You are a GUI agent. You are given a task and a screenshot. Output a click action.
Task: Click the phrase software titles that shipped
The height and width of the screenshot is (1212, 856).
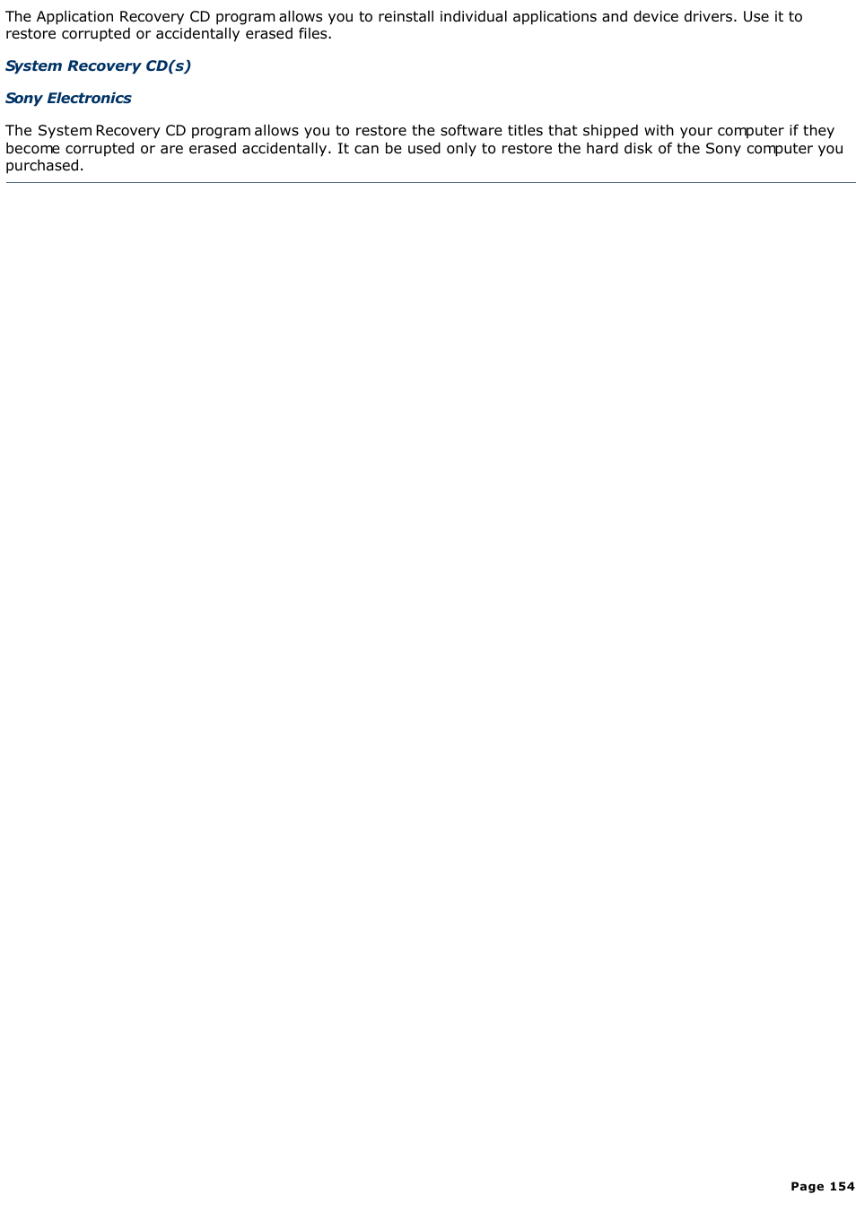click(539, 131)
